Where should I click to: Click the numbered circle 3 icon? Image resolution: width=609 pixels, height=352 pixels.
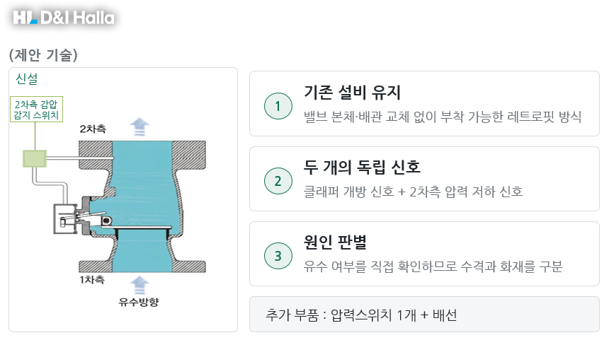click(278, 255)
